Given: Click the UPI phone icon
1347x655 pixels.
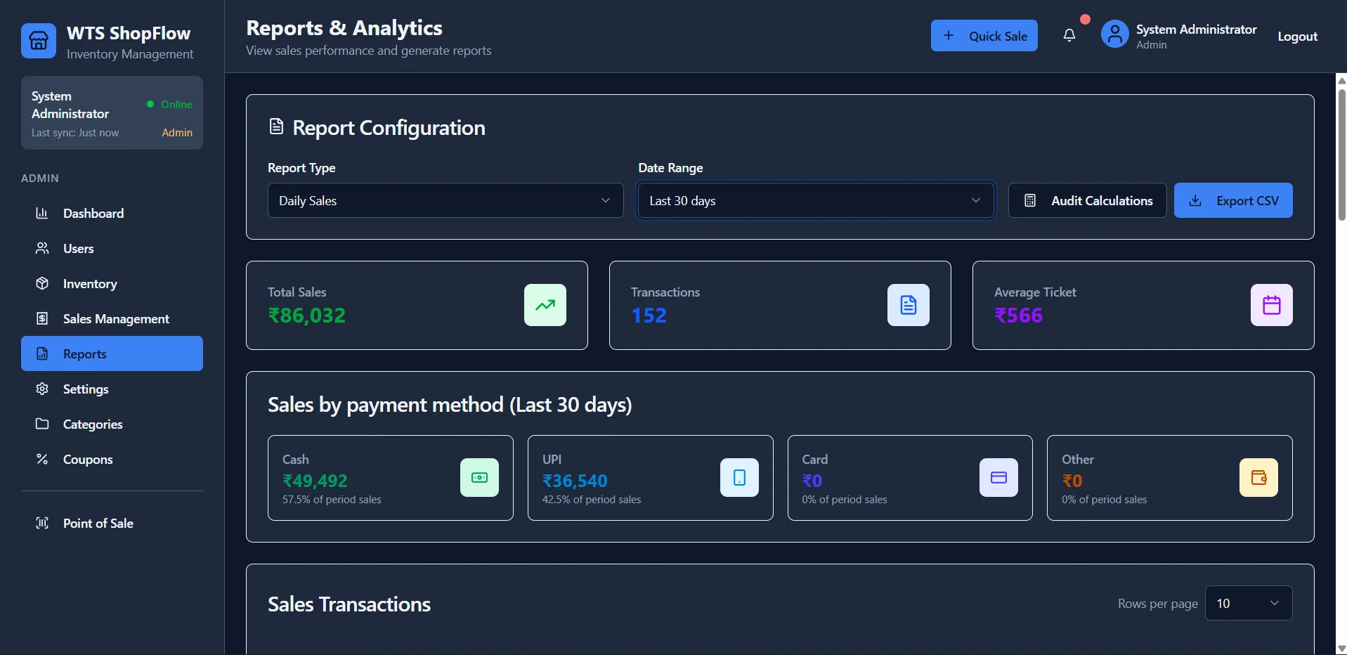Looking at the screenshot, I should point(739,478).
